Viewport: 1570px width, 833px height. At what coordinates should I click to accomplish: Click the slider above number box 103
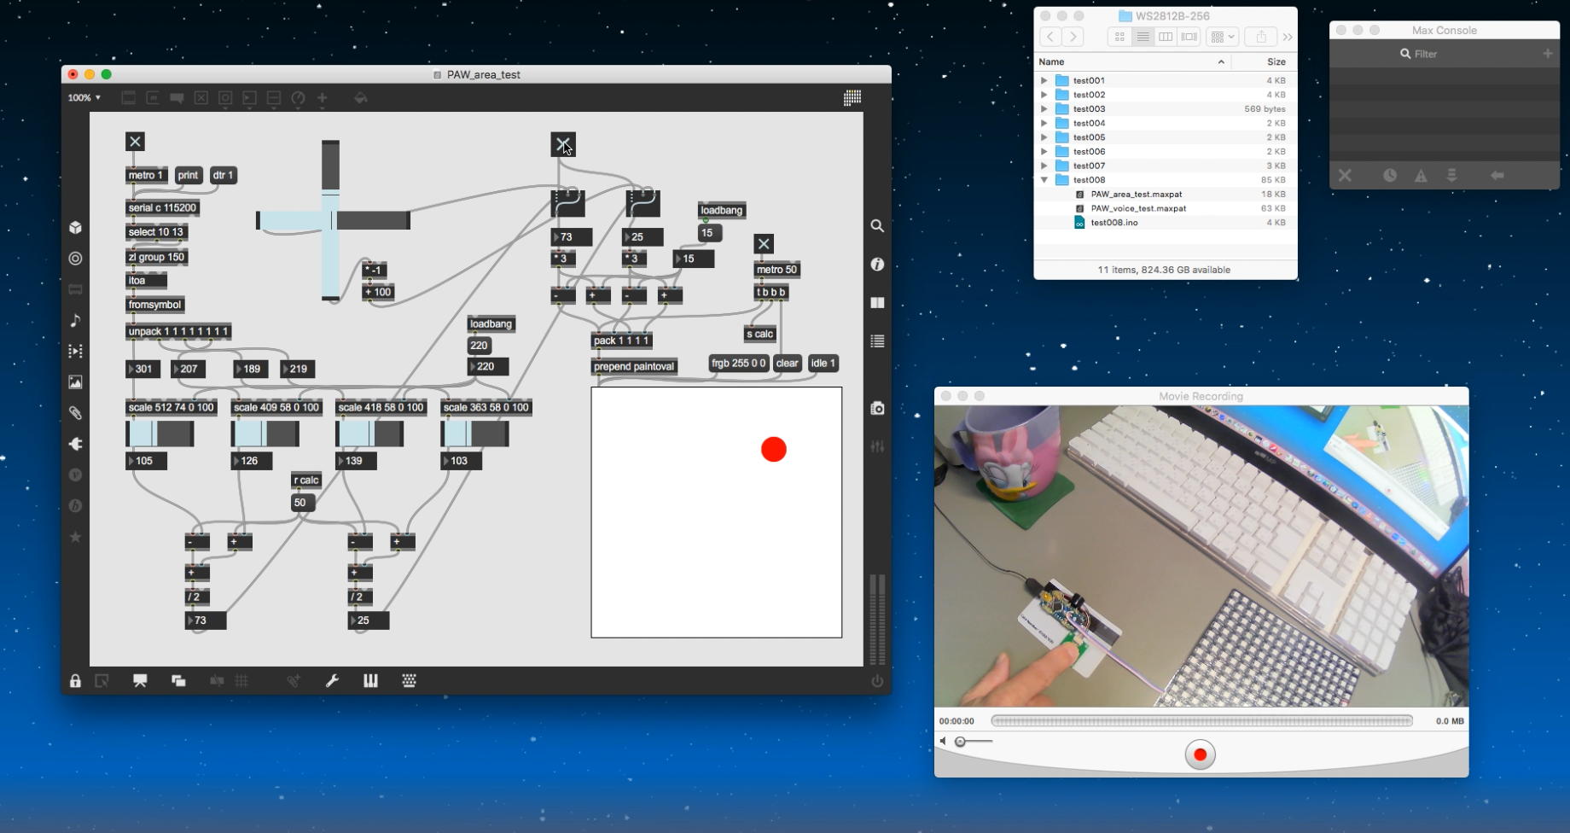[x=474, y=434]
